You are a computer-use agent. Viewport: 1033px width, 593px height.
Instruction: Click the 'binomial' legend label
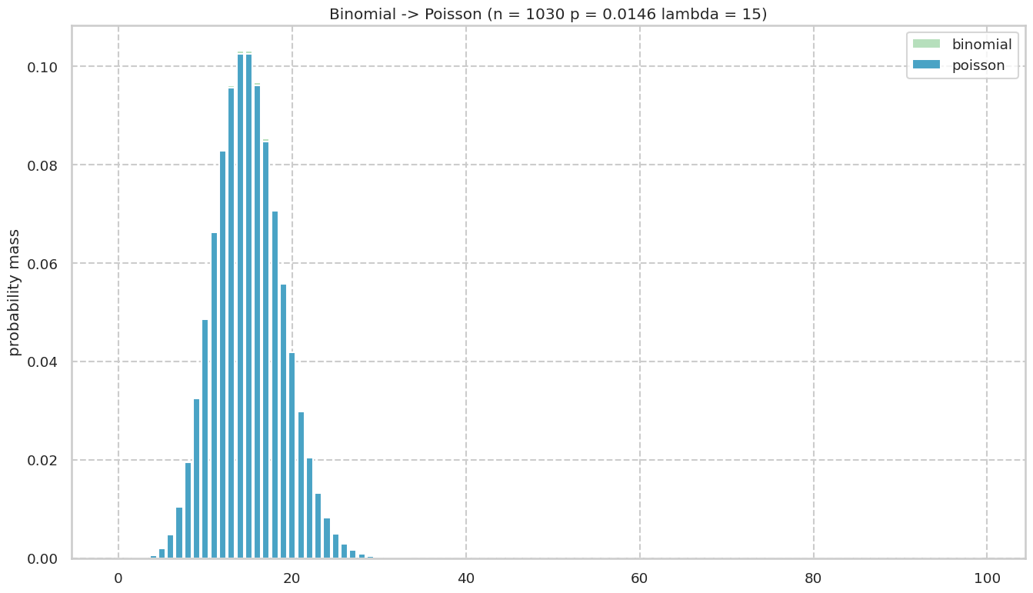coord(981,45)
